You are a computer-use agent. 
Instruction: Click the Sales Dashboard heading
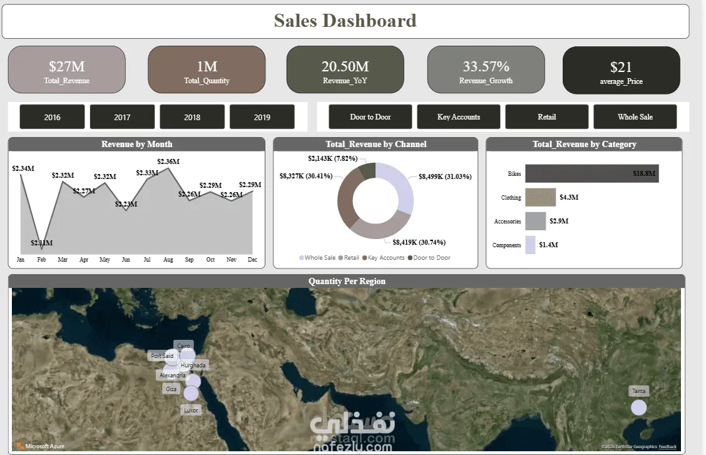(x=345, y=21)
